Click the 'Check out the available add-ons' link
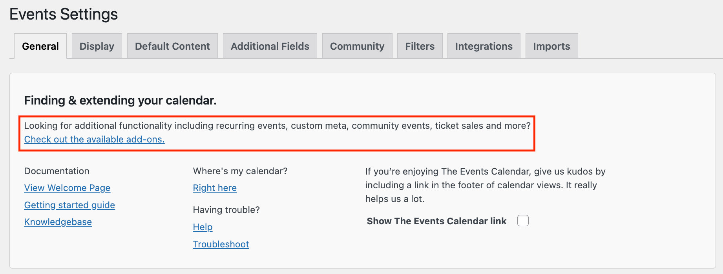This screenshot has height=274, width=723. tap(94, 139)
